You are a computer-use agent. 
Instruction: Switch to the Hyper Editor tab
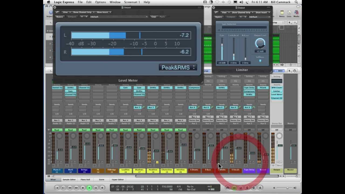118,179
